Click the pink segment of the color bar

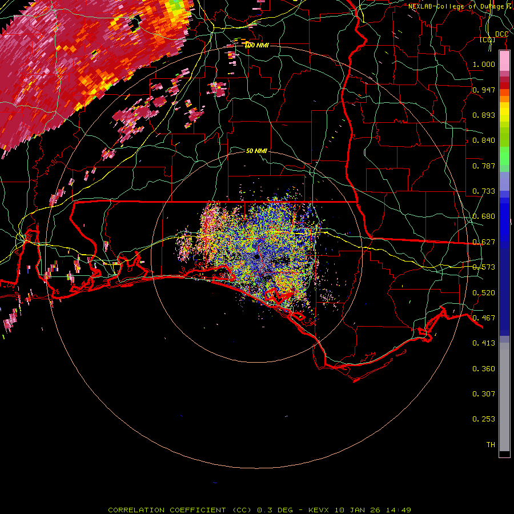point(504,61)
